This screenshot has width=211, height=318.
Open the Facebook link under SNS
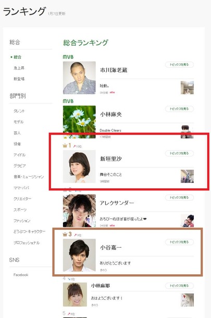click(21, 275)
